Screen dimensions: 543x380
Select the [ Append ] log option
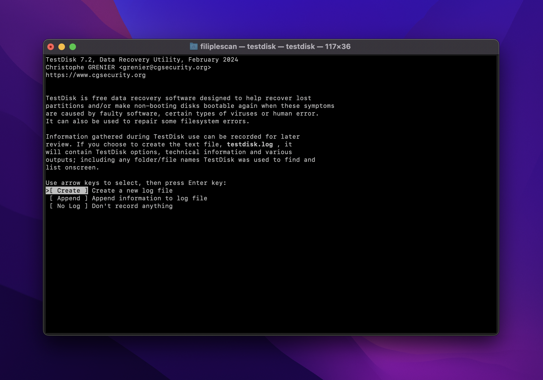[69, 198]
